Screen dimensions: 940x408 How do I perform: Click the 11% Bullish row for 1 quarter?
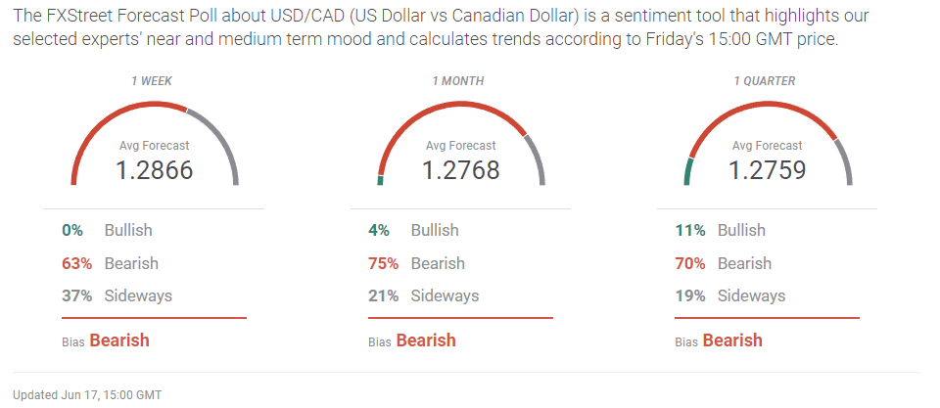pyautogui.click(x=720, y=230)
